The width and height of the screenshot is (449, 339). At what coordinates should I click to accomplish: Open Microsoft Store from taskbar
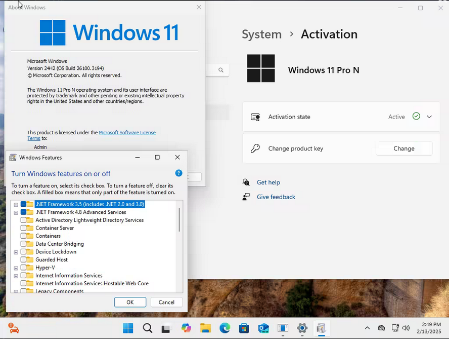[x=244, y=328]
